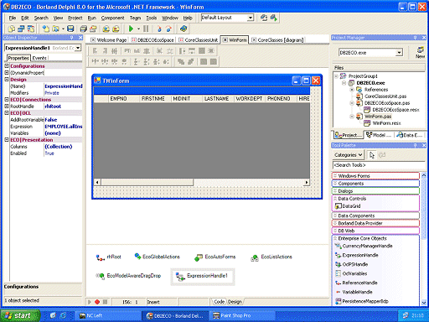
Task: Open the Default Layout dropdown
Action: pos(251,18)
